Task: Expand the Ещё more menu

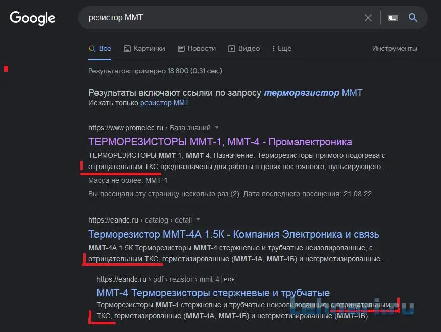Action: click(x=282, y=49)
